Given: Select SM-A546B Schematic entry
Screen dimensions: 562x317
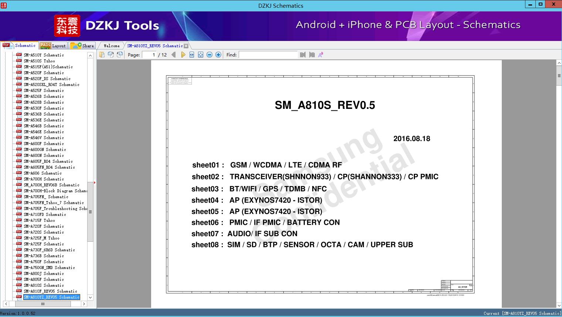Looking at the screenshot, I should point(44,126).
